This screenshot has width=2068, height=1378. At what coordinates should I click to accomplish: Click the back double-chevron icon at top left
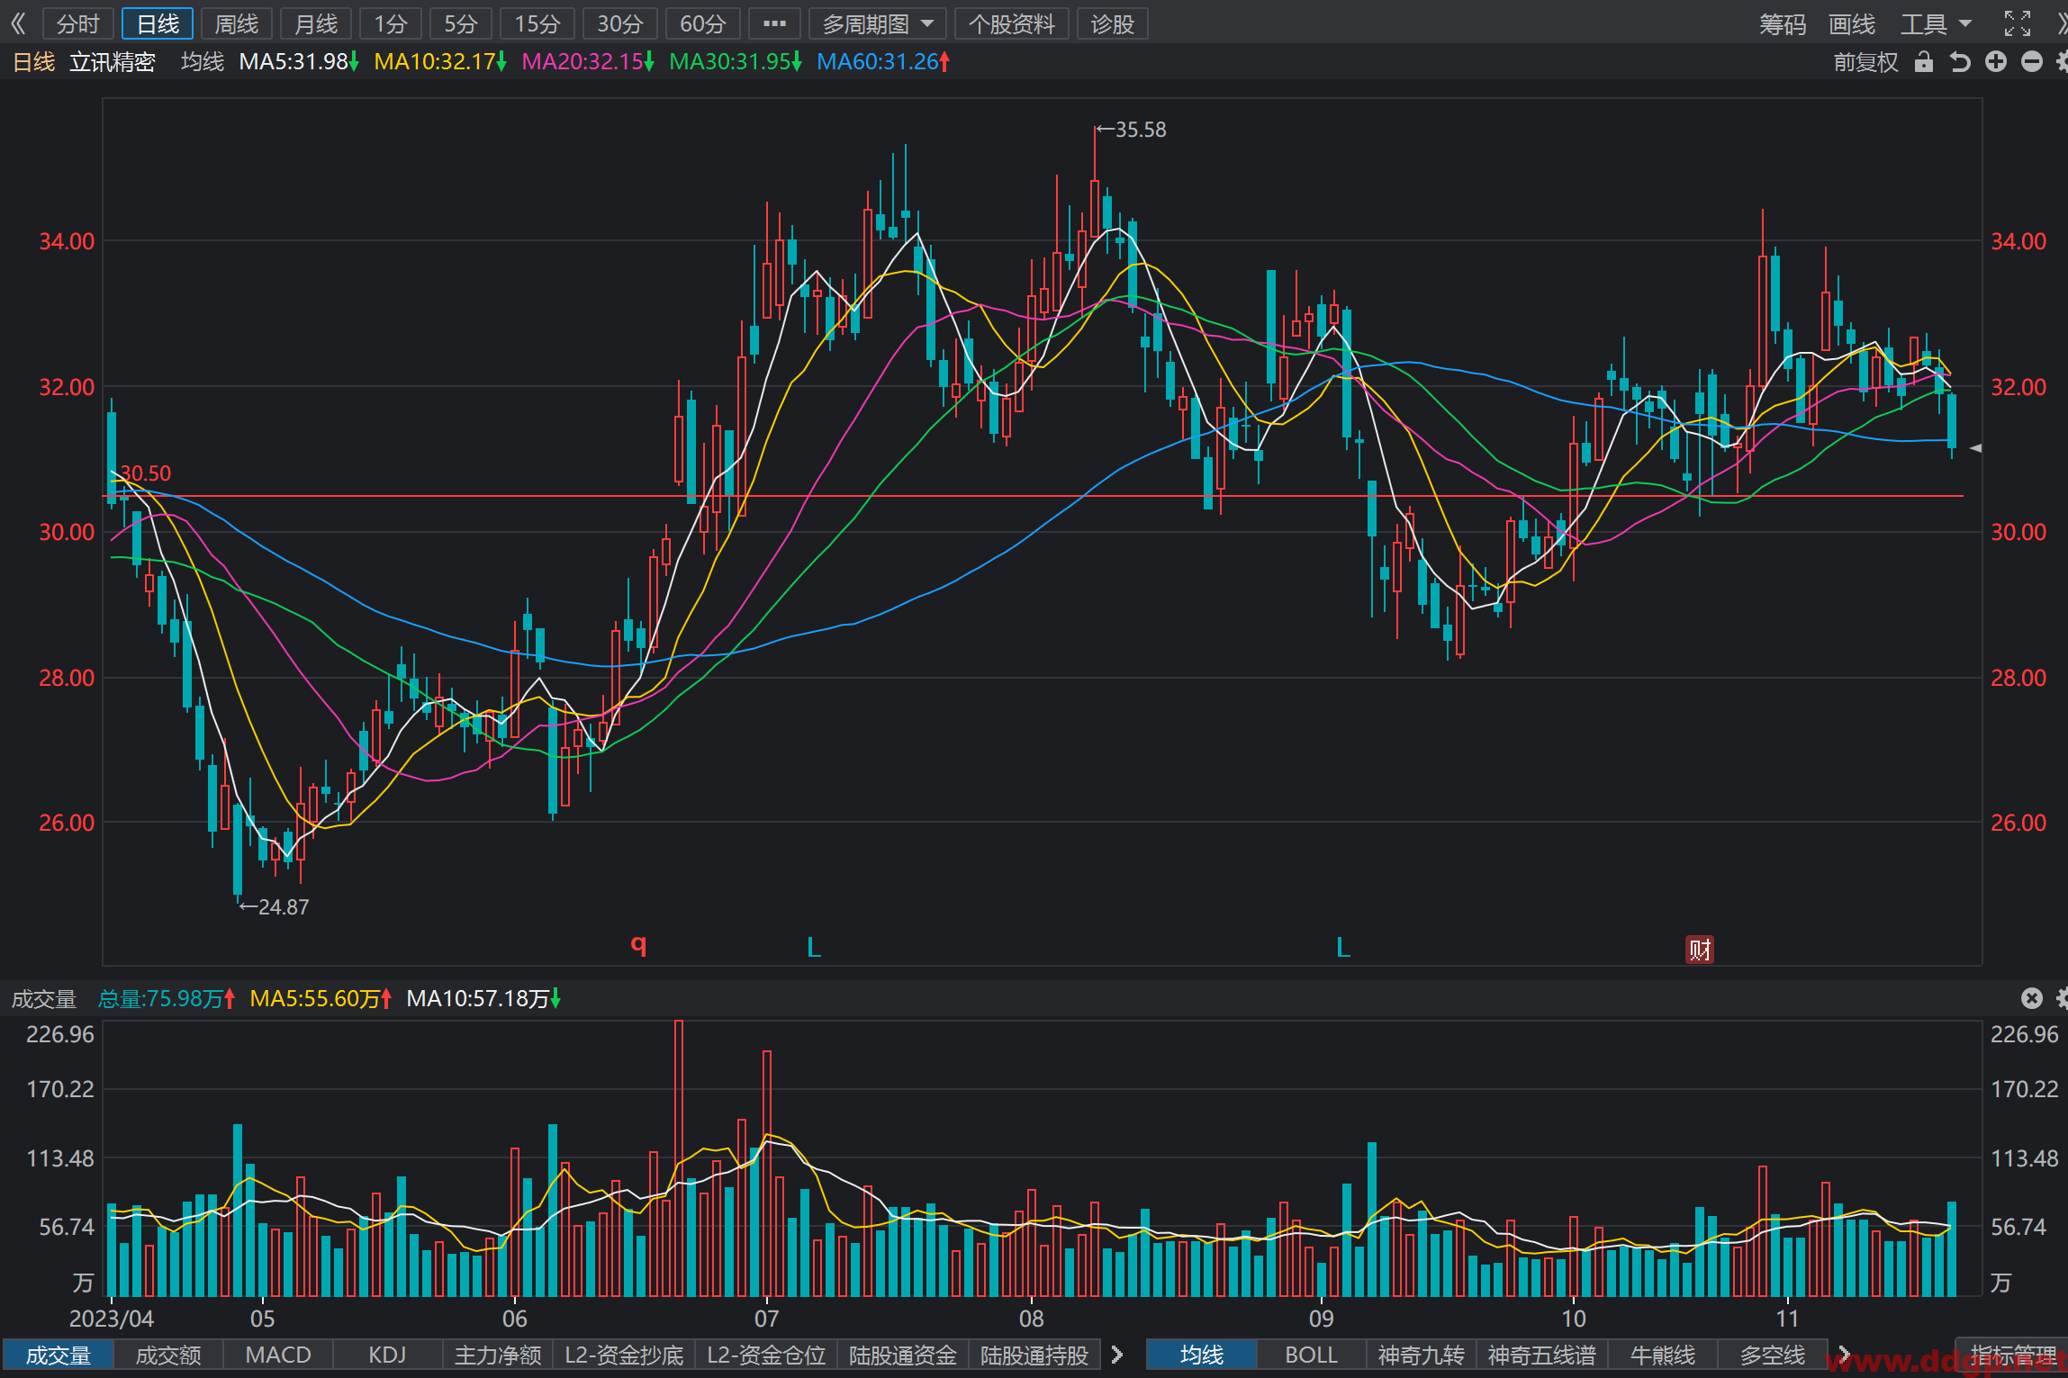(18, 23)
